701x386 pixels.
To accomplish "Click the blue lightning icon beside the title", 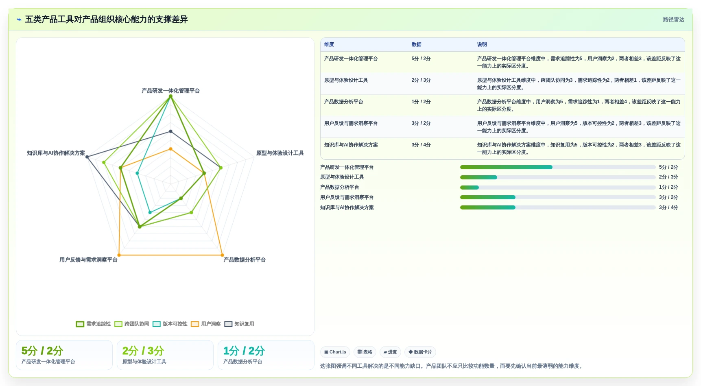I will [x=19, y=20].
